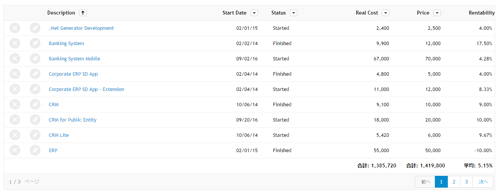Viewport: 499px width, 193px height.
Task: Open the Status column dropdown
Action: coord(294,13)
